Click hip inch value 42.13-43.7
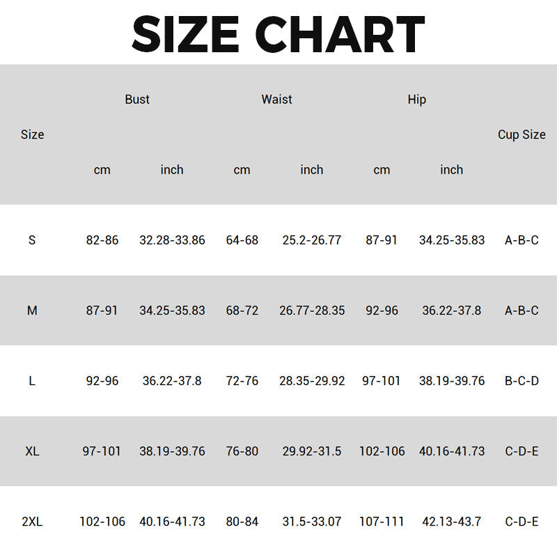Viewport: 557px width, 557px height. (451, 521)
